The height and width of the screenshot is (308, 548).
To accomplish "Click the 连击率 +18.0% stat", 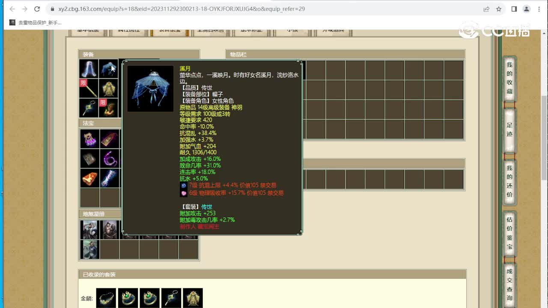I will tap(197, 172).
